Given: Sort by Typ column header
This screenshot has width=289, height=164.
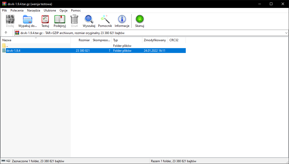Looking at the screenshot, I should (x=127, y=40).
